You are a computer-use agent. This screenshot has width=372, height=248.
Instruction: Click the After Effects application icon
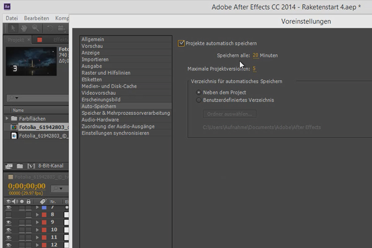[x=8, y=6]
